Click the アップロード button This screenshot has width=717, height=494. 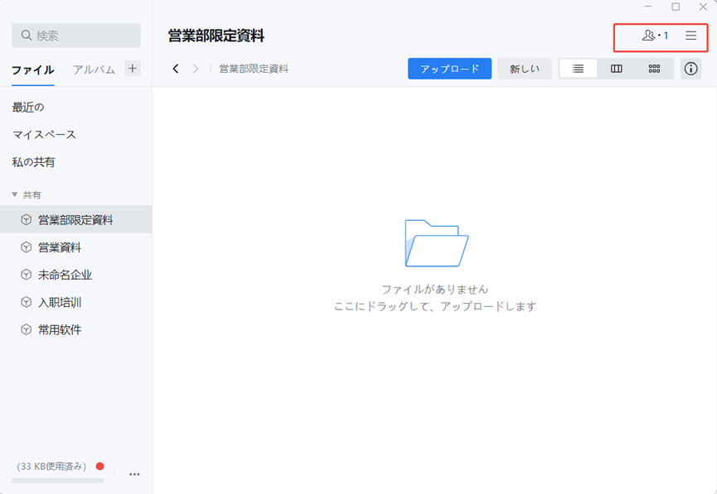click(449, 69)
